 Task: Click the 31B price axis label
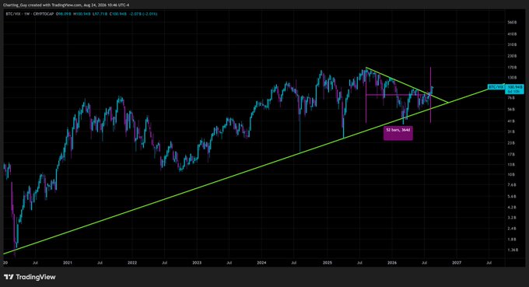click(x=511, y=132)
